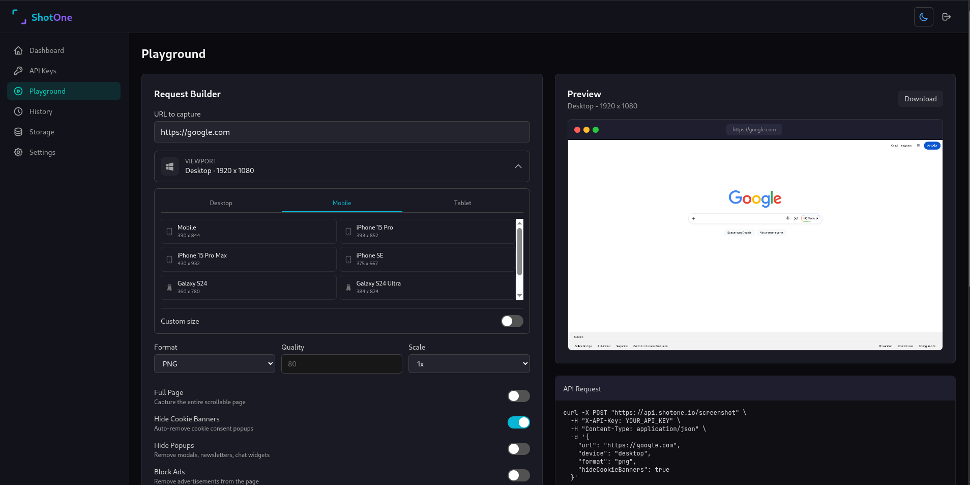970x485 pixels.
Task: Sign out using the logout icon
Action: pyautogui.click(x=947, y=16)
